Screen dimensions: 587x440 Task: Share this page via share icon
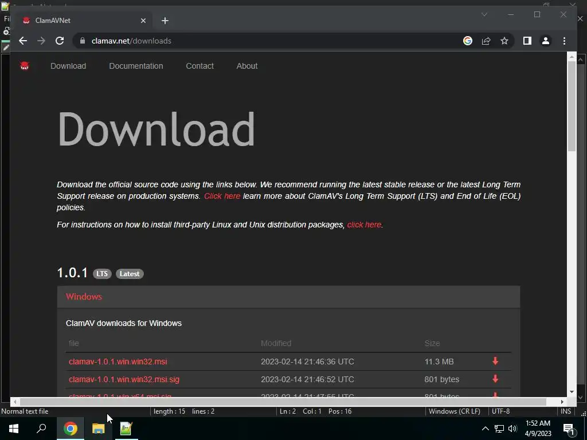(x=486, y=41)
